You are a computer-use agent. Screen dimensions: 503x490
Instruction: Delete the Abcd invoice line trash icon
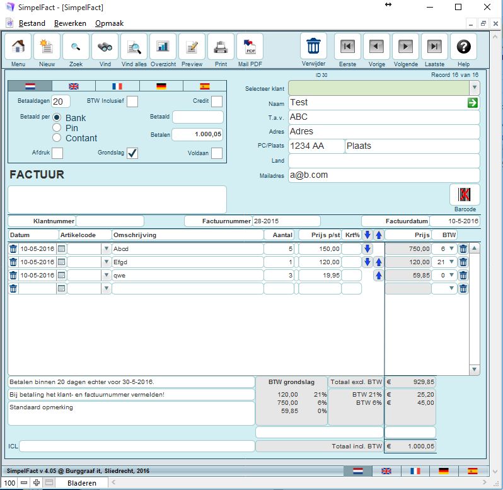tap(13, 249)
